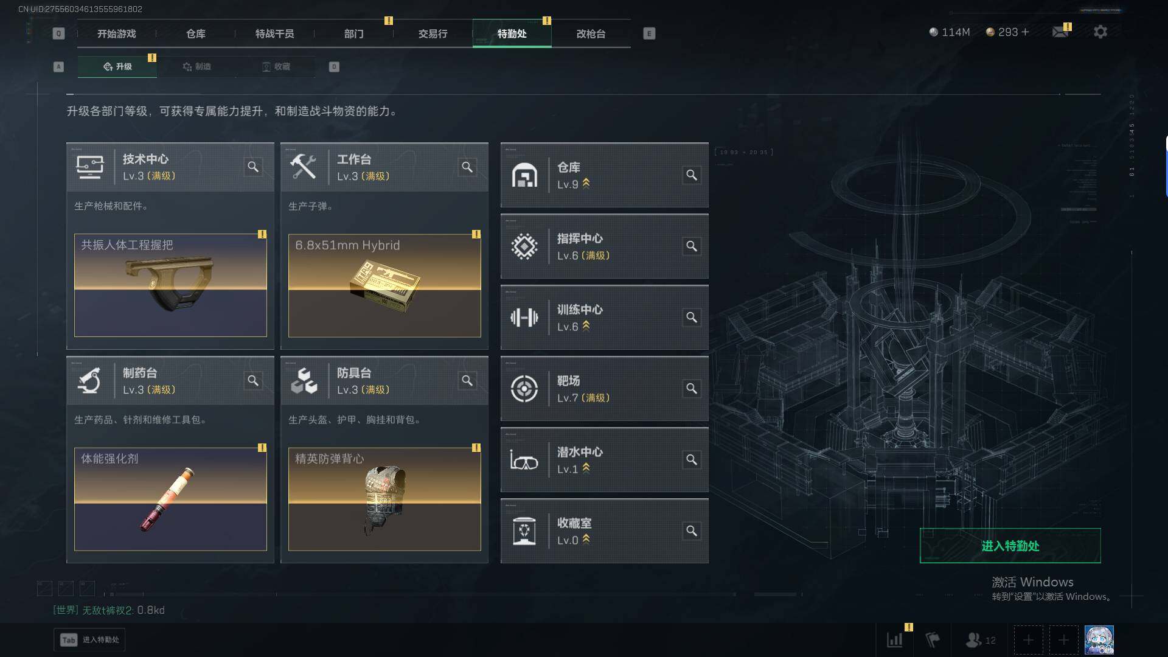Open the settings gear icon
1168x657 pixels.
coord(1100,32)
